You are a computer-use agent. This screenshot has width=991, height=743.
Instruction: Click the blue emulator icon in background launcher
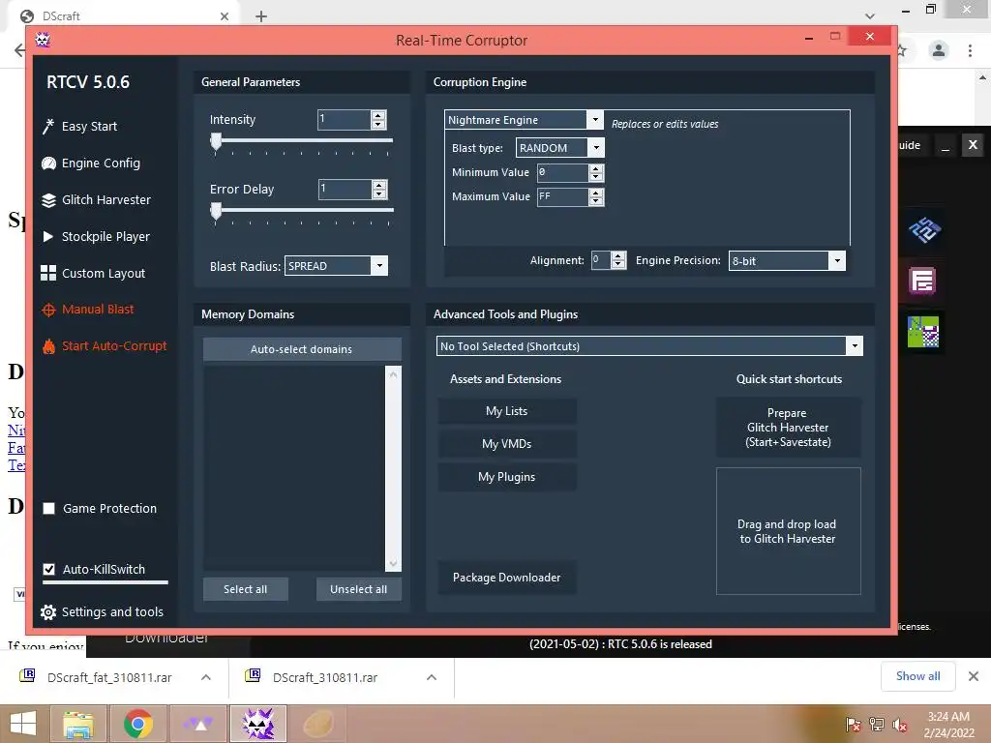tap(924, 229)
